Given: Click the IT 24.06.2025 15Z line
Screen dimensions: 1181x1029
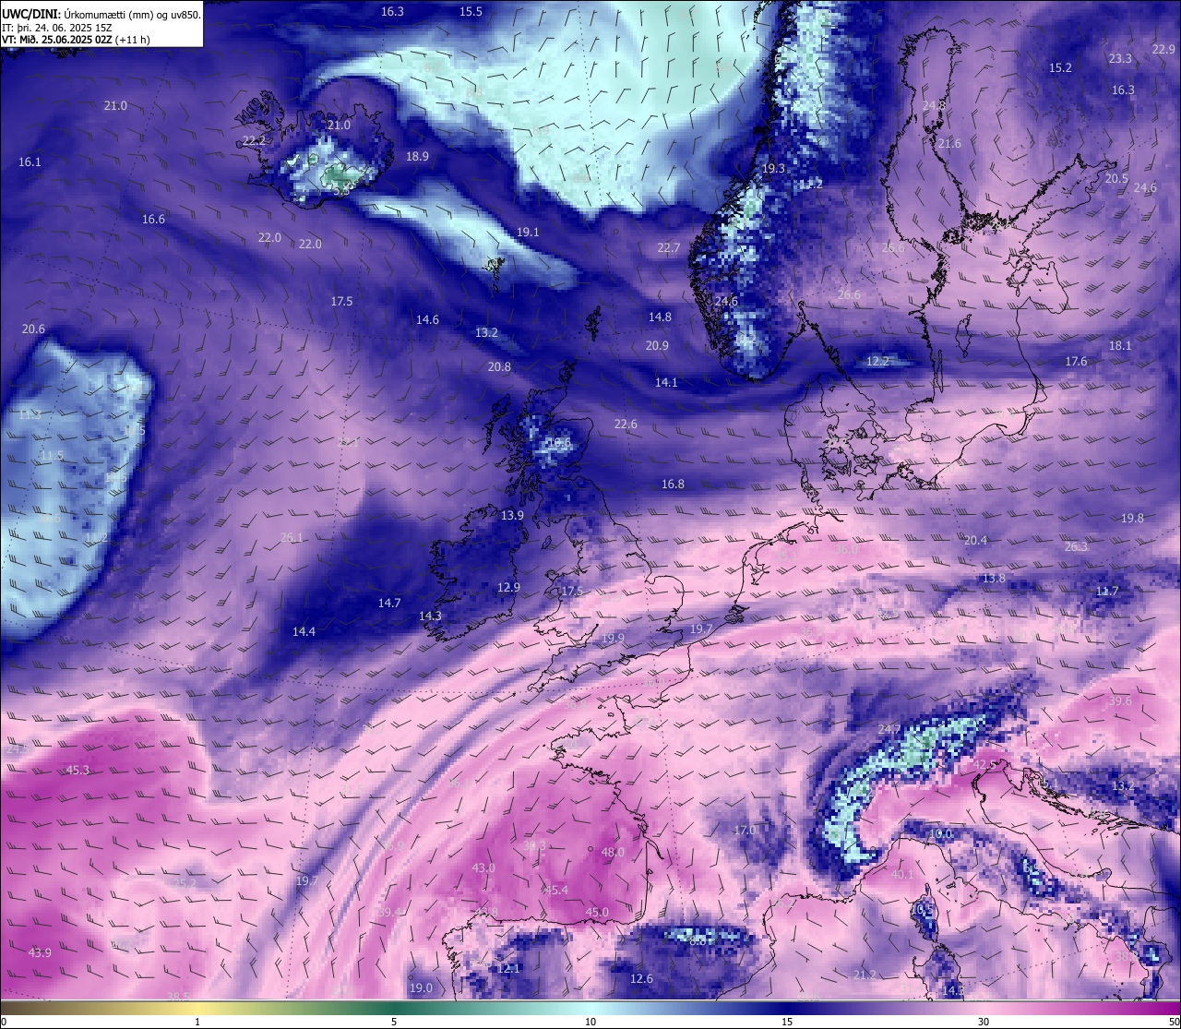Looking at the screenshot, I should (57, 28).
